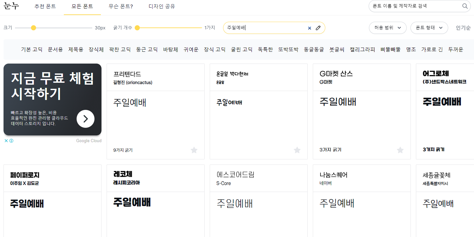Click the search magnifier icon
This screenshot has width=474, height=237.
click(x=465, y=6)
